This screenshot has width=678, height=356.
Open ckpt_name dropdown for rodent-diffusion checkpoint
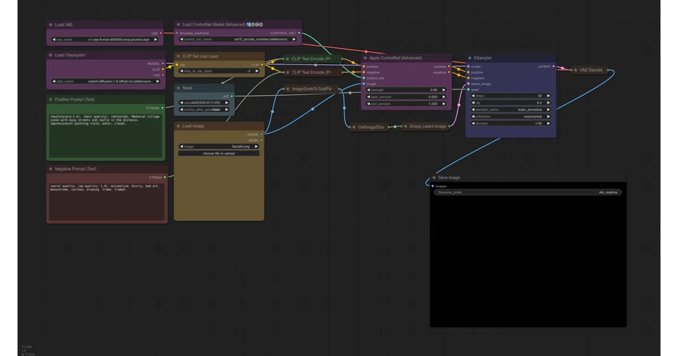coord(106,81)
